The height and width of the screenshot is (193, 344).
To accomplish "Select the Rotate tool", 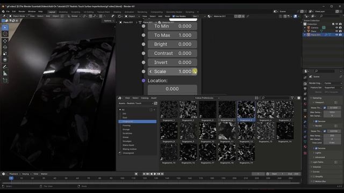I will point(5,47).
